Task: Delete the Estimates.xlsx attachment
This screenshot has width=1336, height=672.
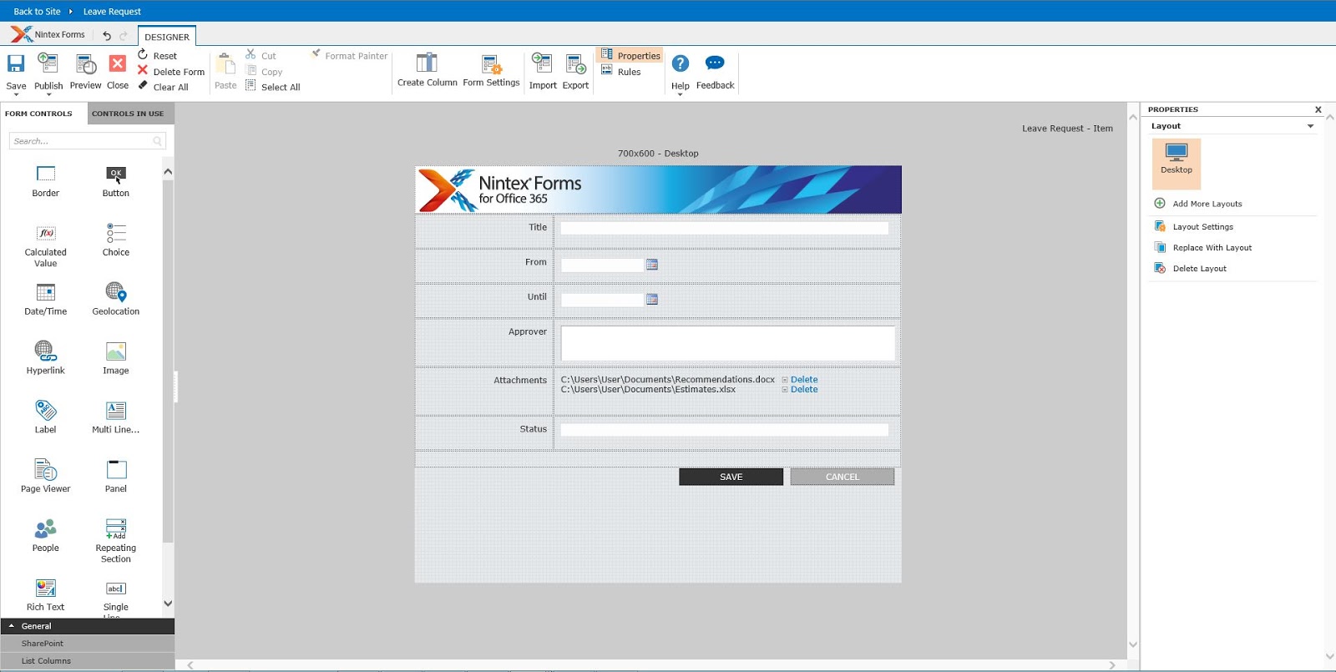Action: point(804,390)
